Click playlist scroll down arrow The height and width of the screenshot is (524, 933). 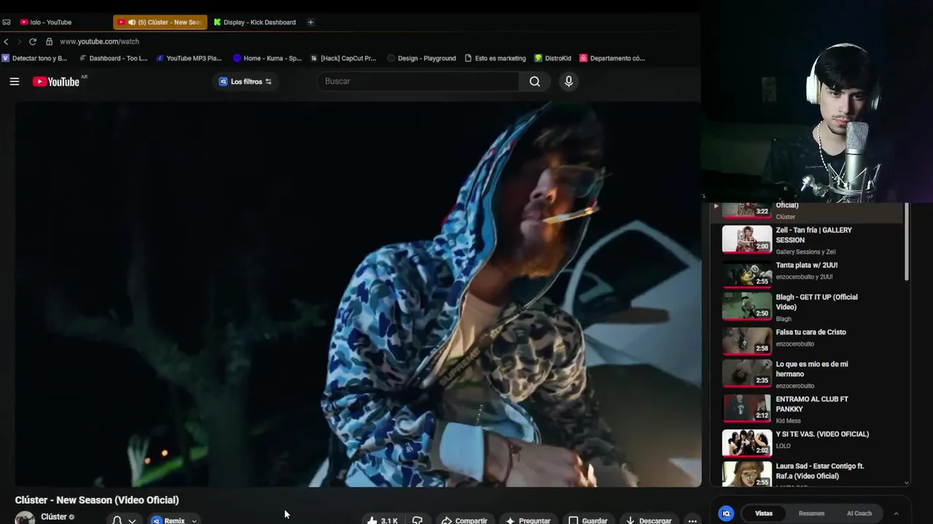pos(907,482)
